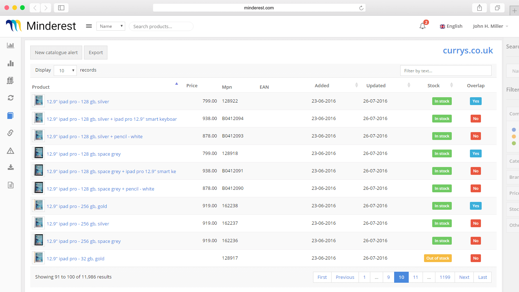This screenshot has height=292, width=519.
Task: Click Mpn value B0412094
Action: 233,118
